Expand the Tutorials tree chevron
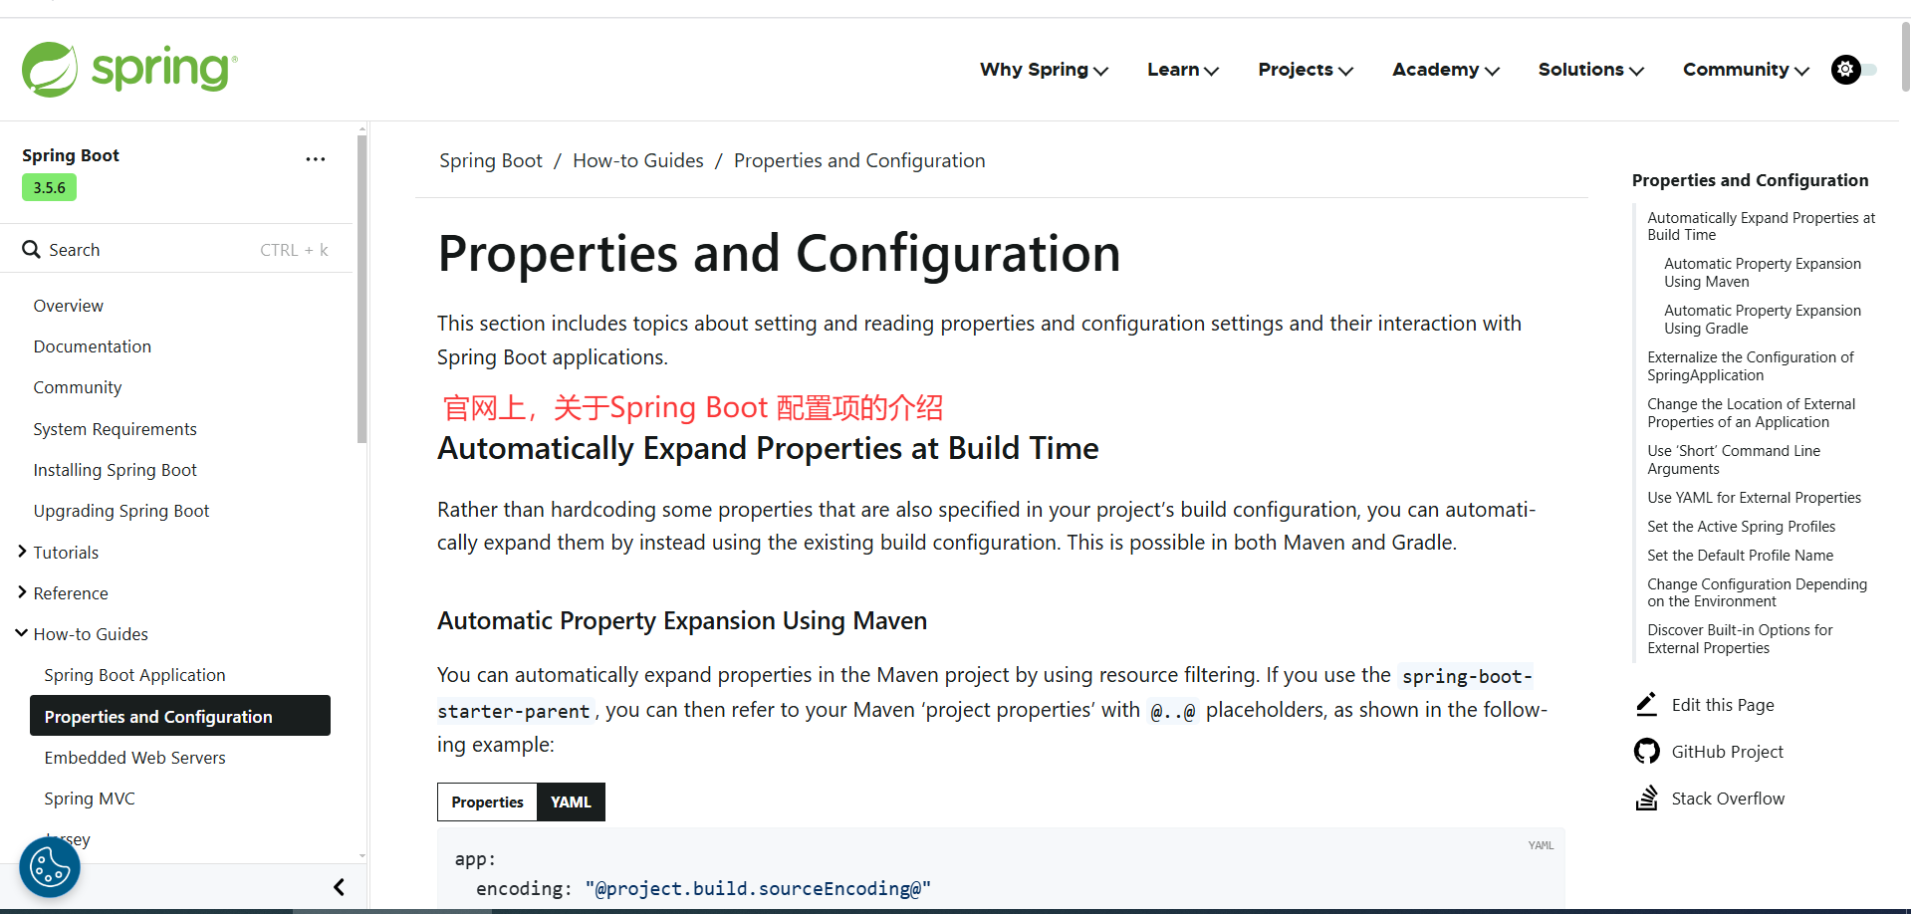The height and width of the screenshot is (914, 1911). [x=22, y=552]
